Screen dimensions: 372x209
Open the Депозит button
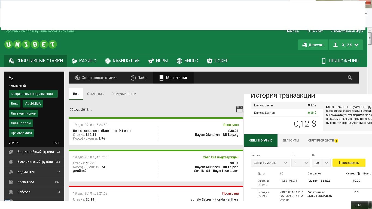tap(313, 45)
